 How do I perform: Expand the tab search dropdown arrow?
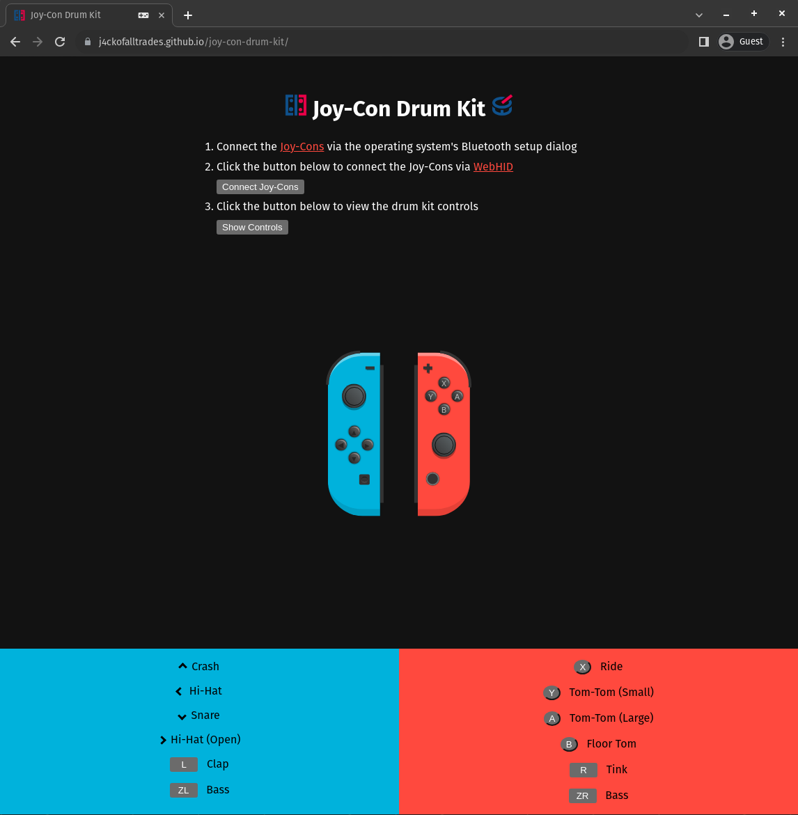tap(698, 15)
